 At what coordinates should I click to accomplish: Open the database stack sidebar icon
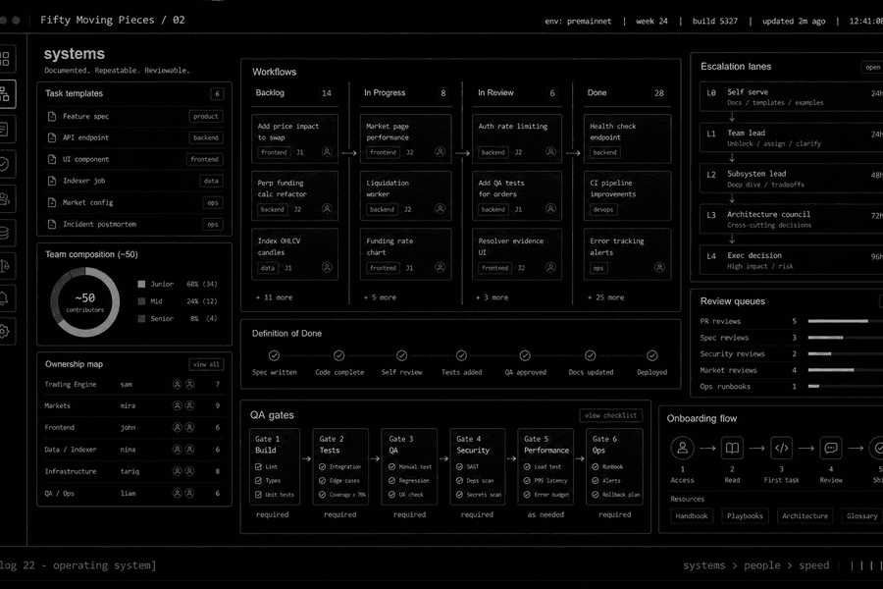point(4,233)
